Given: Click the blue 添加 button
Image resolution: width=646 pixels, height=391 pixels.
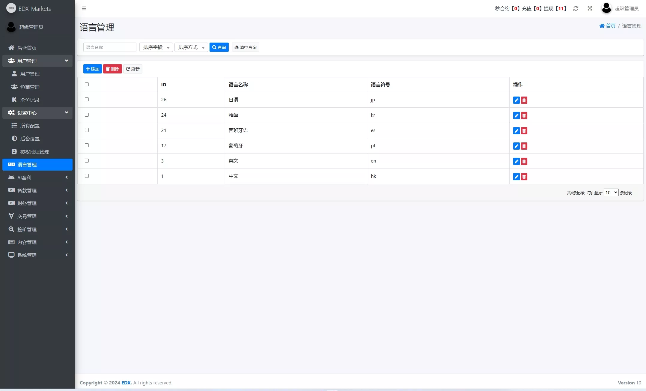Looking at the screenshot, I should tap(92, 69).
